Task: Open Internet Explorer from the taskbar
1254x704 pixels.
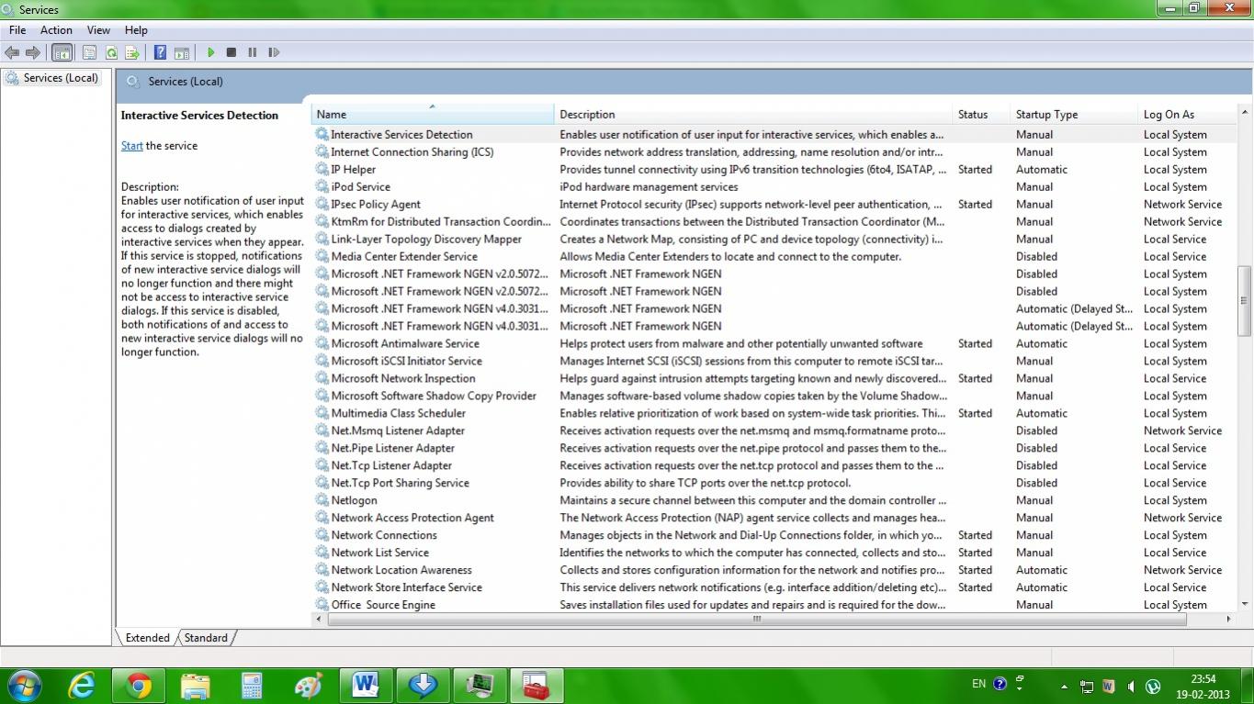Action: (x=82, y=686)
